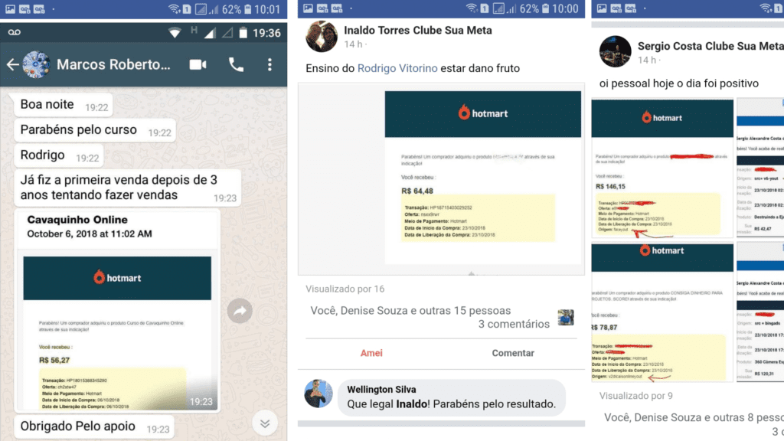The width and height of the screenshot is (784, 441).
Task: Go back with the WhatsApp back arrow
Action: 12,64
